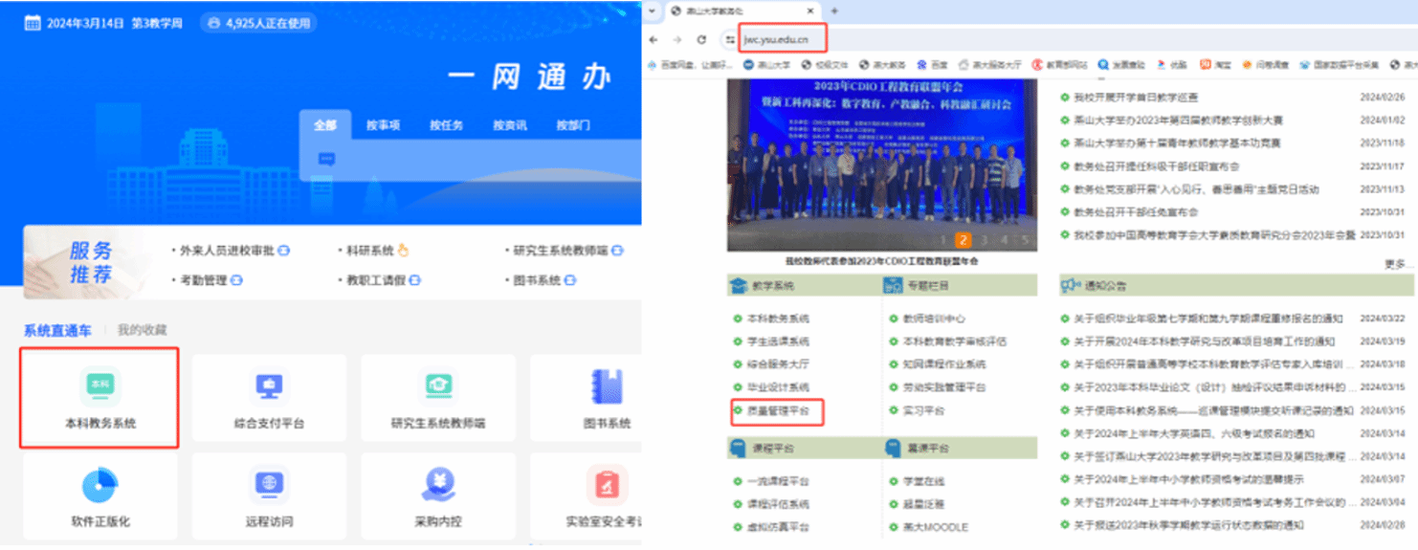1418x550 pixels.
Task: Click the site info icon beside the URL
Action: [729, 40]
